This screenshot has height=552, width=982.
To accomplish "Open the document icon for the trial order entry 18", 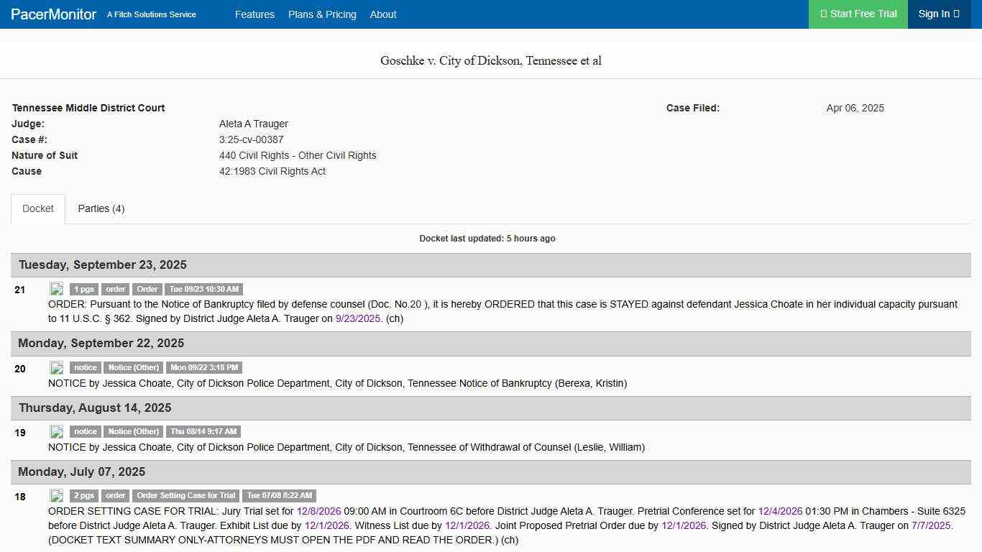I will [x=57, y=495].
